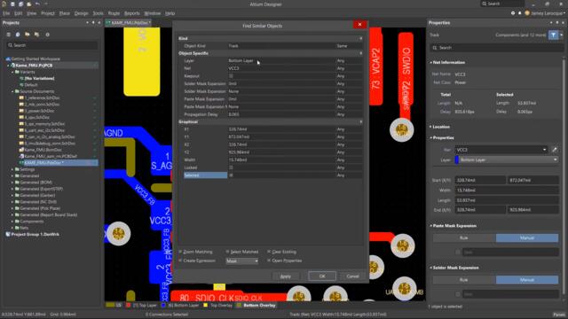
Task: Collapse the Source Documents tree folder
Action: 12,91
